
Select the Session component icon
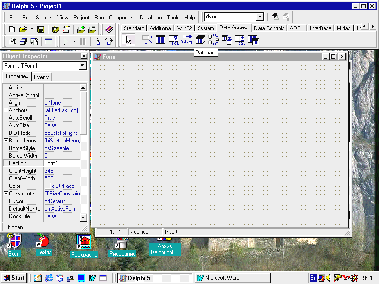(x=214, y=40)
